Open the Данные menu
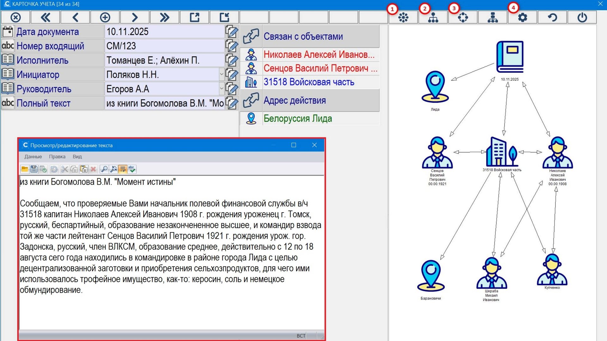Image resolution: width=607 pixels, height=341 pixels. [33, 157]
